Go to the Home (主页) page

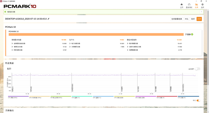(182, 6)
